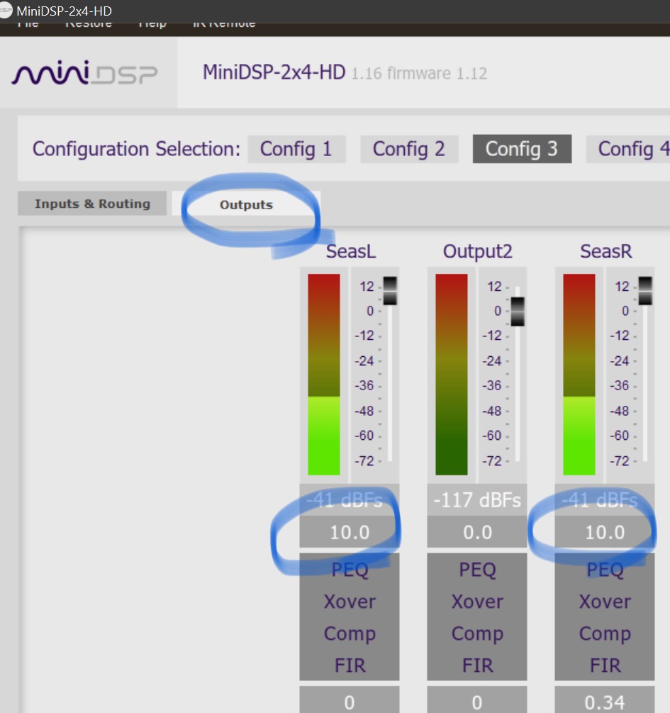The height and width of the screenshot is (713, 670).
Task: Open Comp settings for SeasL
Action: coord(350,634)
